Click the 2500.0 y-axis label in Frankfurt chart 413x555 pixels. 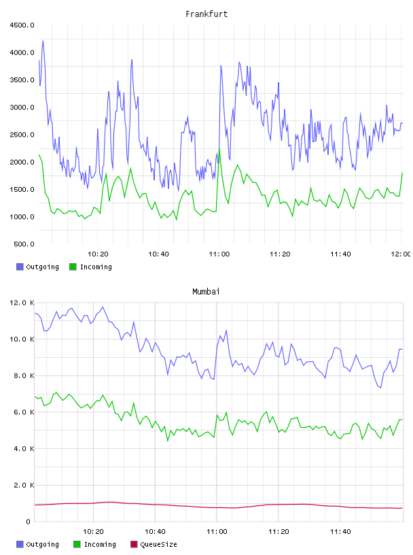pos(22,135)
